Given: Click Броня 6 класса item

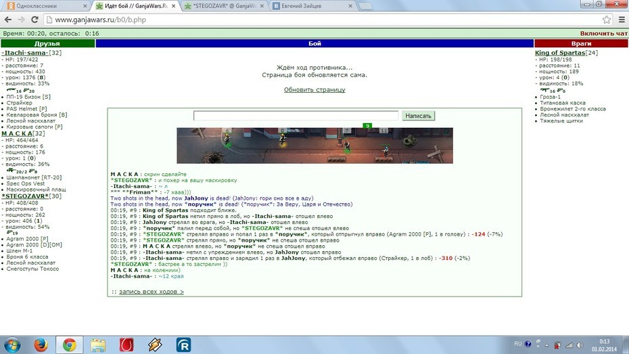Looking at the screenshot, I should coord(27,257).
